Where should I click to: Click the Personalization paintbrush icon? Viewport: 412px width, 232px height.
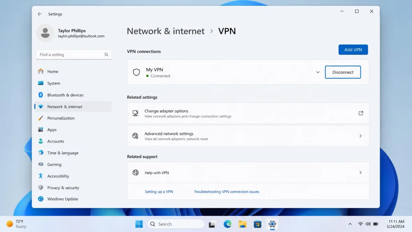click(x=41, y=118)
